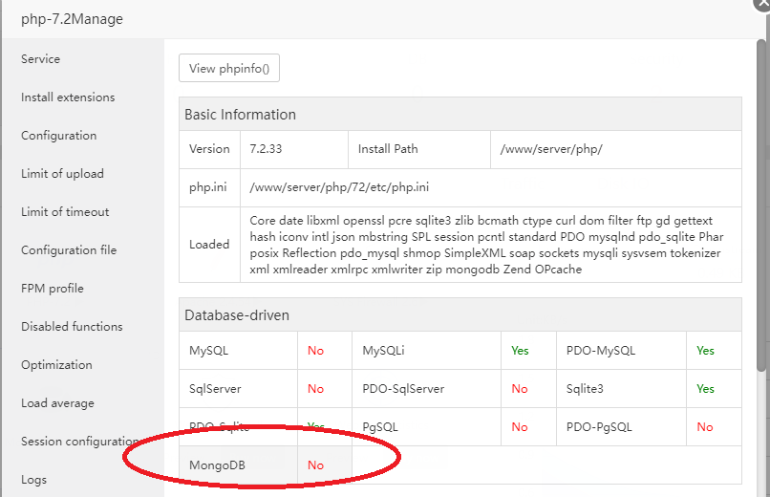Viewport: 770px width, 497px height.
Task: Click the Loaded extensions list text
Action: coord(485,245)
